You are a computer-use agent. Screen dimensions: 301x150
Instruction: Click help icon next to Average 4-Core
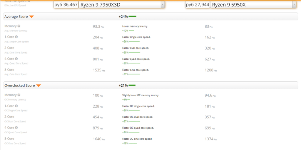pyautogui.click(x=16, y=59)
